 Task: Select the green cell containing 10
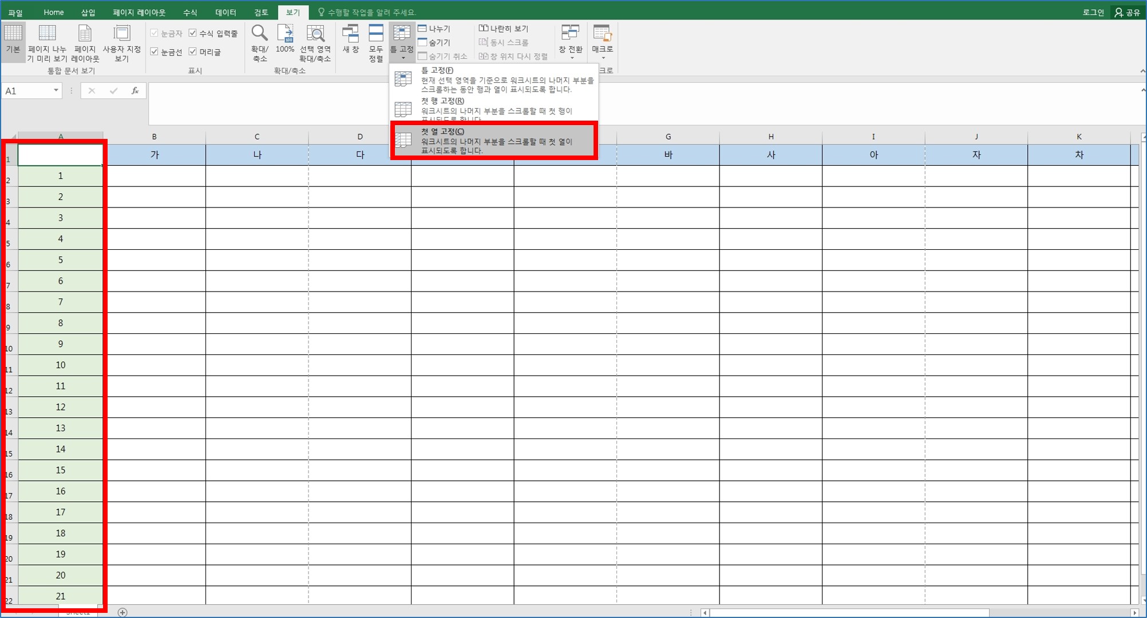click(x=61, y=365)
